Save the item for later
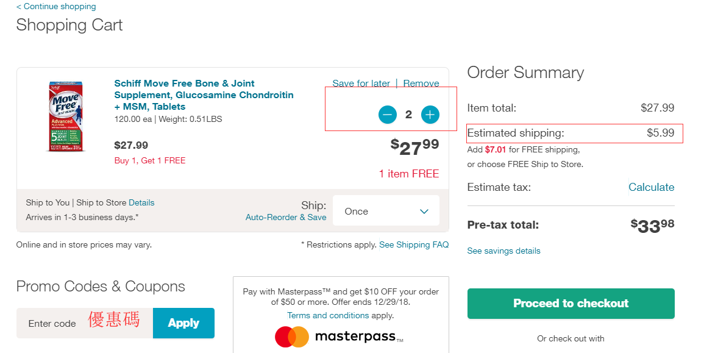The width and height of the screenshot is (704, 353). tap(361, 84)
